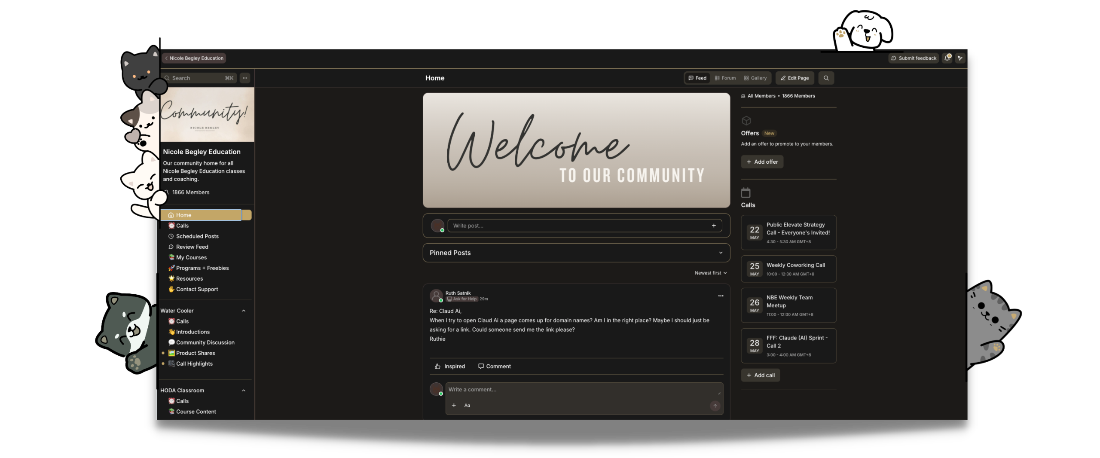Click the attachment plus icon in comment box
This screenshot has width=1100, height=458.
(454, 406)
